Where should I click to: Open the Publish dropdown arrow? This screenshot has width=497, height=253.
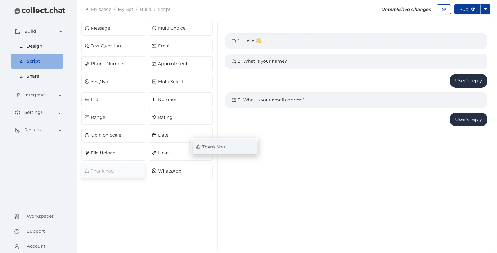(485, 9)
